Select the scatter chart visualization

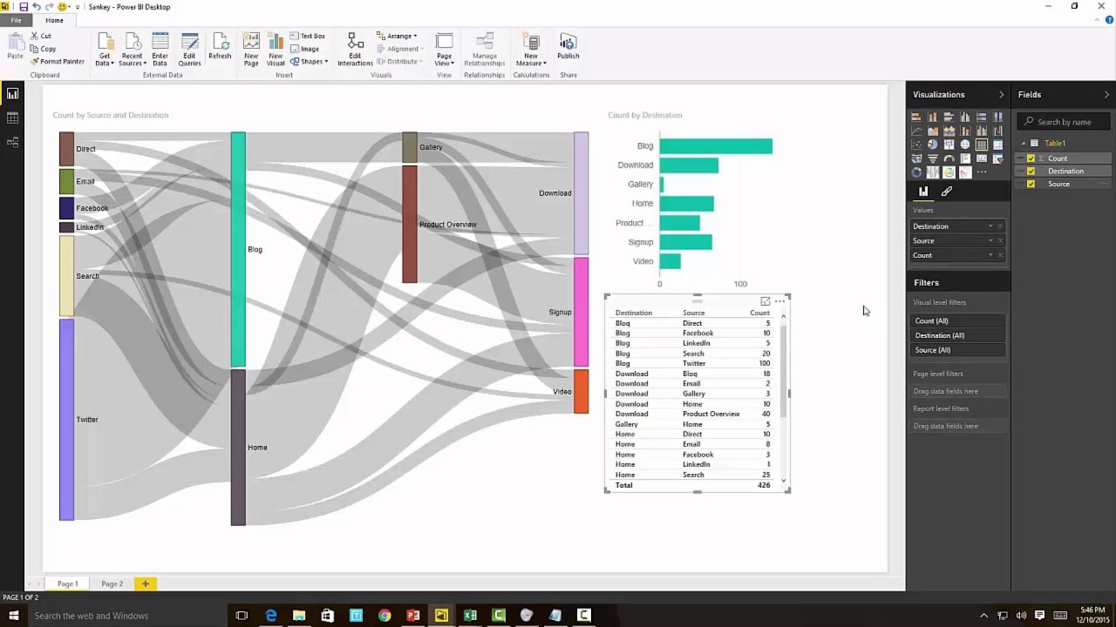click(916, 145)
